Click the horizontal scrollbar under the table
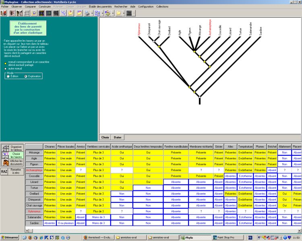 coord(161,230)
